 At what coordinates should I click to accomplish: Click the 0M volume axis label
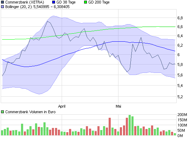180,136
